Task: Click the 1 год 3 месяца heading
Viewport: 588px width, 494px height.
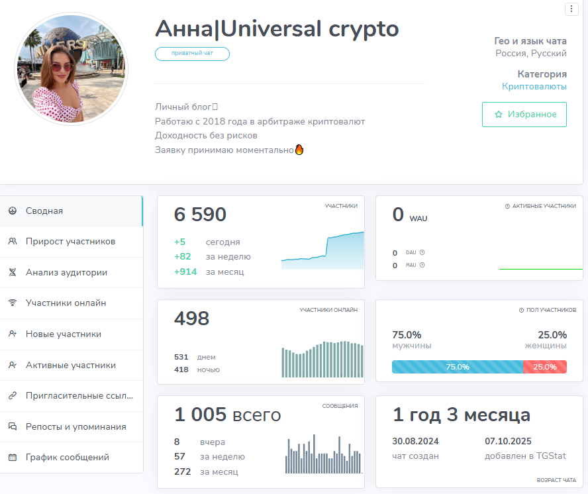Action: point(462,415)
